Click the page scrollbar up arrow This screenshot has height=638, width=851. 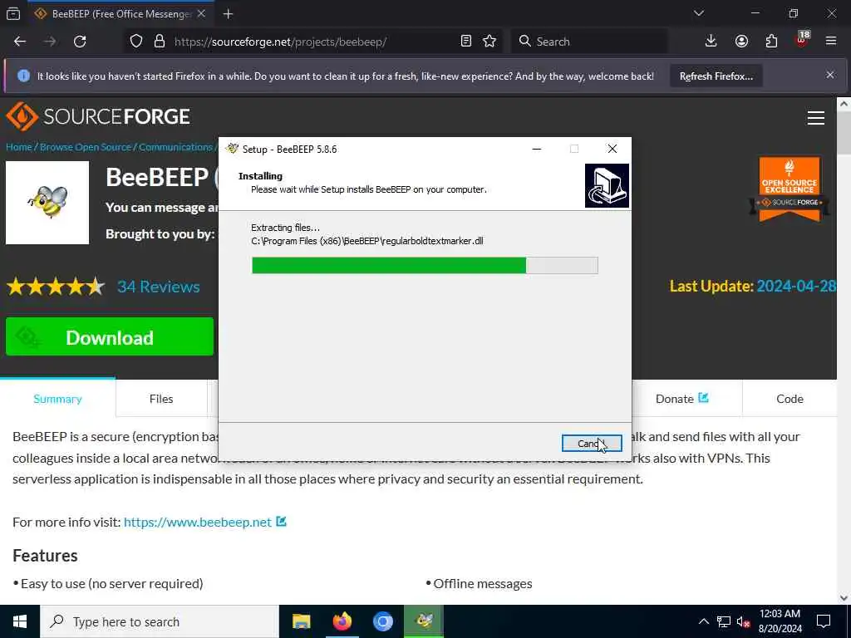[844, 104]
